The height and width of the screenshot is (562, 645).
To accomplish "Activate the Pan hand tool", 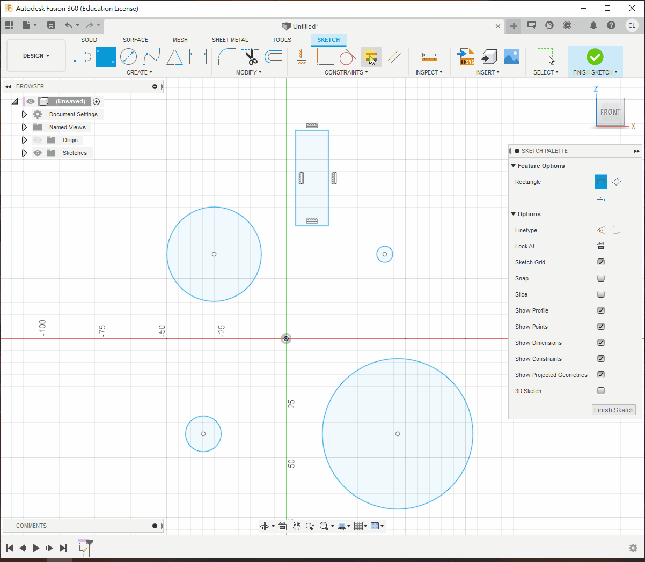I will pos(296,526).
